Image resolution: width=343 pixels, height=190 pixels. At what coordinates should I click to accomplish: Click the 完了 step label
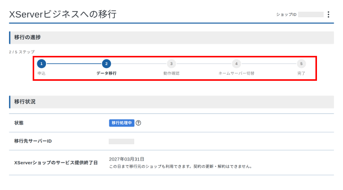301,73
